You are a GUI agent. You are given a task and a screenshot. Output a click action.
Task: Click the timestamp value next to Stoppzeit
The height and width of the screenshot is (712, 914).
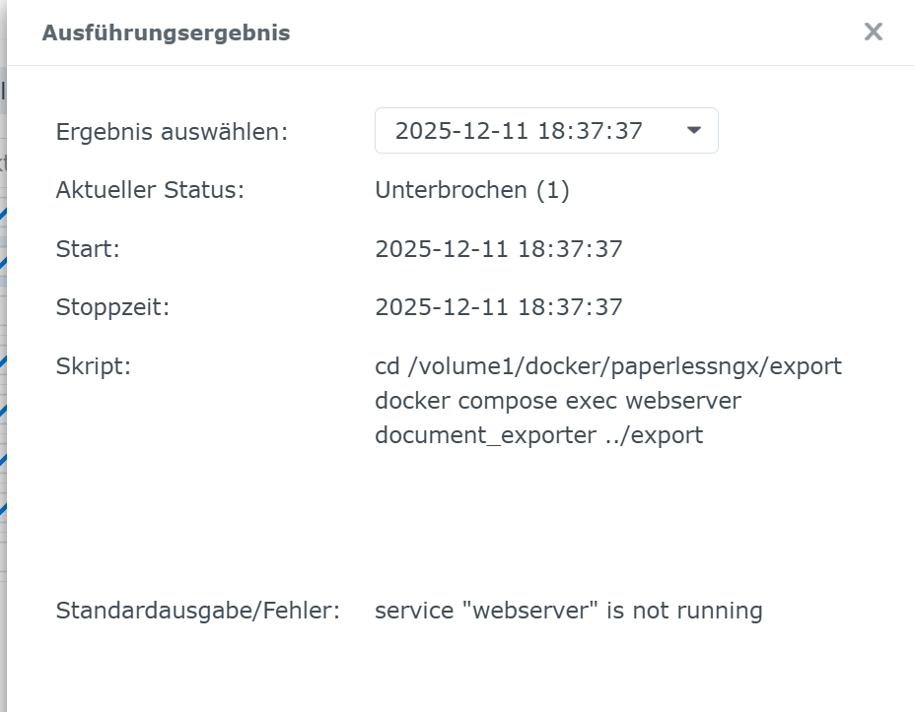pyautogui.click(x=499, y=307)
